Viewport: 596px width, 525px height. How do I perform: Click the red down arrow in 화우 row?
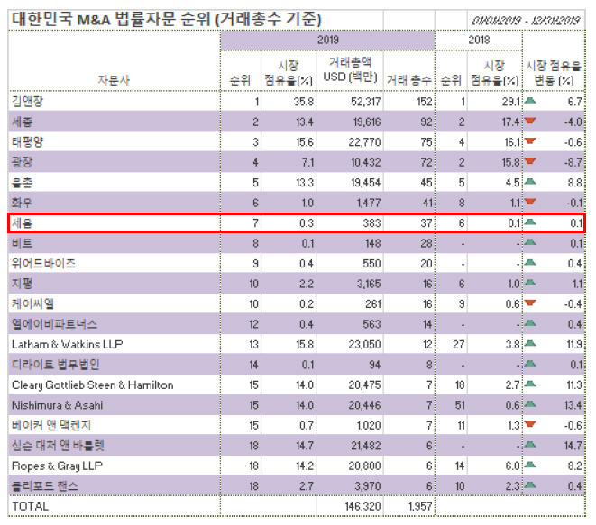[x=530, y=202]
